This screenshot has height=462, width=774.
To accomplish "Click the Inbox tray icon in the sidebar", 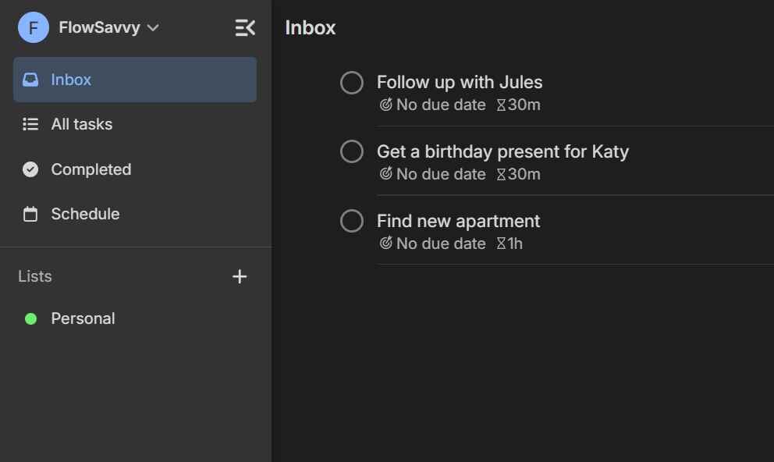I will pyautogui.click(x=30, y=79).
